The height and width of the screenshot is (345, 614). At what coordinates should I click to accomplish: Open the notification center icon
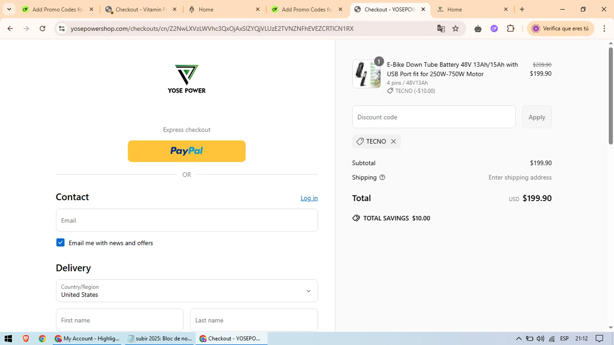click(599, 338)
